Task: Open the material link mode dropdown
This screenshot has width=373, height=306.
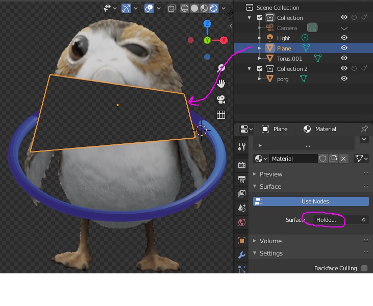Action: coord(361,159)
